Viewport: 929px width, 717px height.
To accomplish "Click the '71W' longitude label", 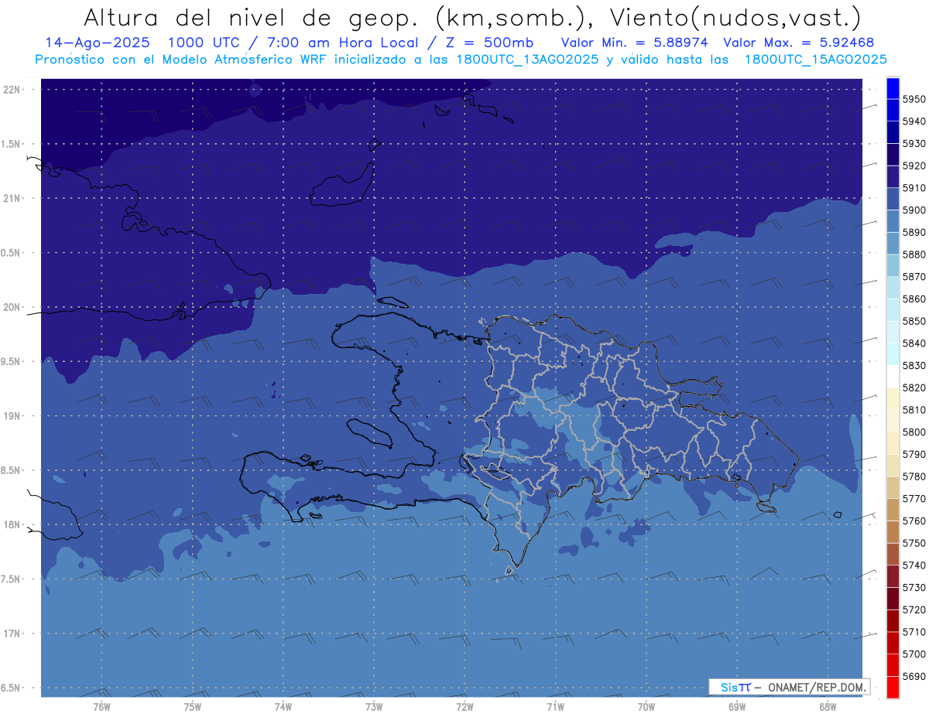I will click(x=555, y=707).
